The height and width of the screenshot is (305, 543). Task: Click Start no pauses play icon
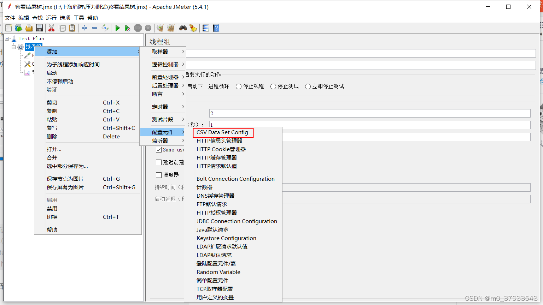tap(128, 28)
